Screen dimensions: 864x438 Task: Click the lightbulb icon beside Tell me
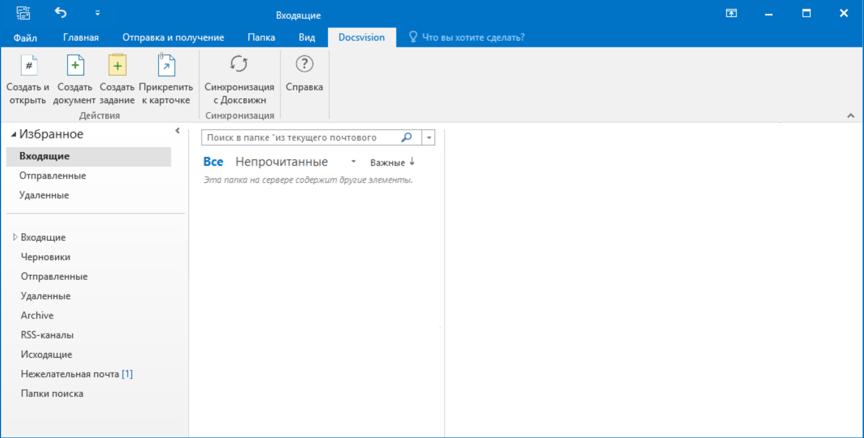click(413, 37)
